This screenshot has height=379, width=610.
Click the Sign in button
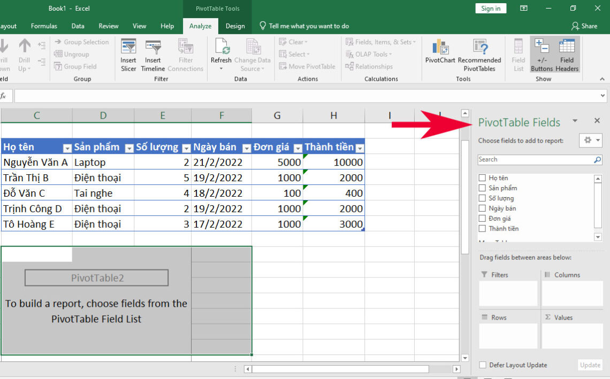click(490, 8)
